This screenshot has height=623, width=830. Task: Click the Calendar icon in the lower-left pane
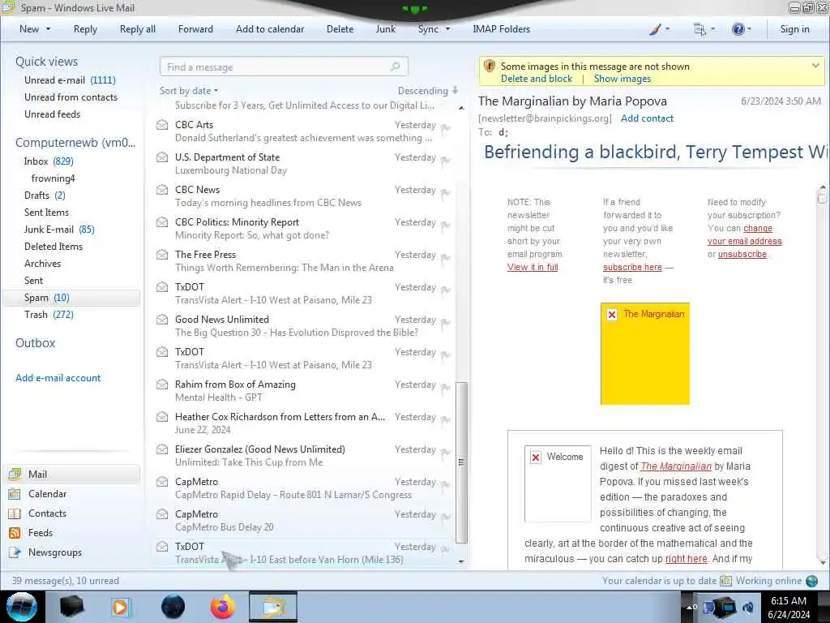[x=15, y=494]
